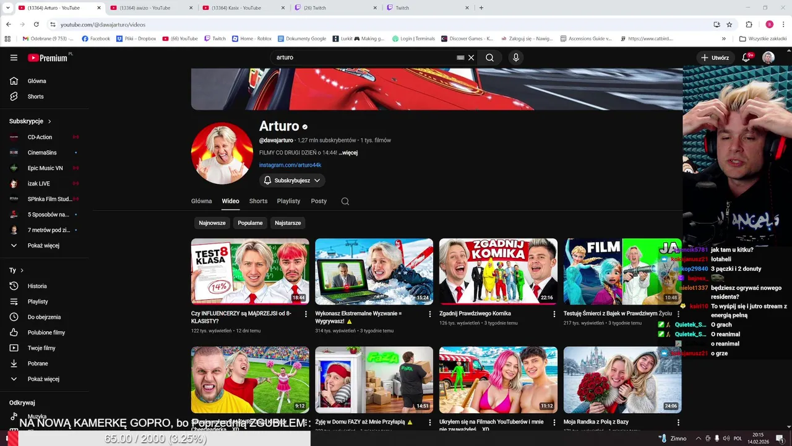The height and width of the screenshot is (446, 792).
Task: Switch to channel Główna tab
Action: tap(202, 201)
